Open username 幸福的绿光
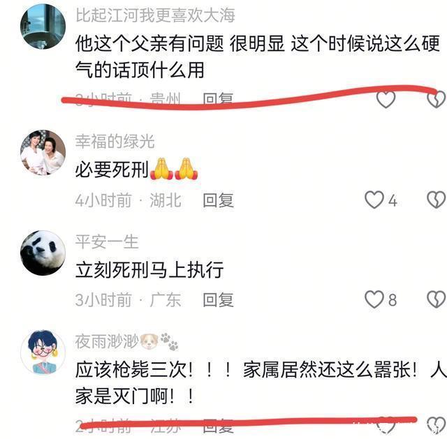This screenshot has width=447, height=439. pyautogui.click(x=115, y=141)
